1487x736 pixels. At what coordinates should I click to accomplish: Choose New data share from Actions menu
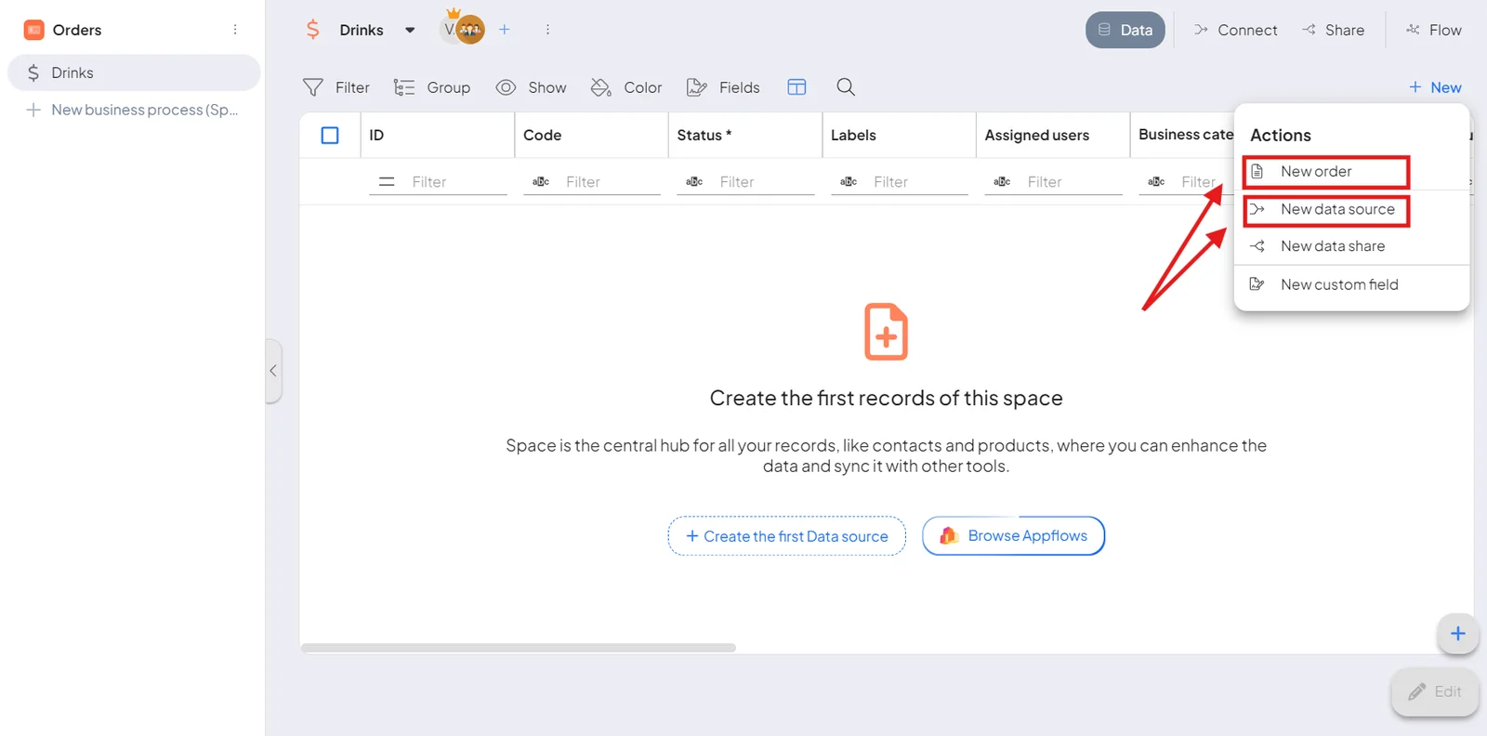[1351, 246]
